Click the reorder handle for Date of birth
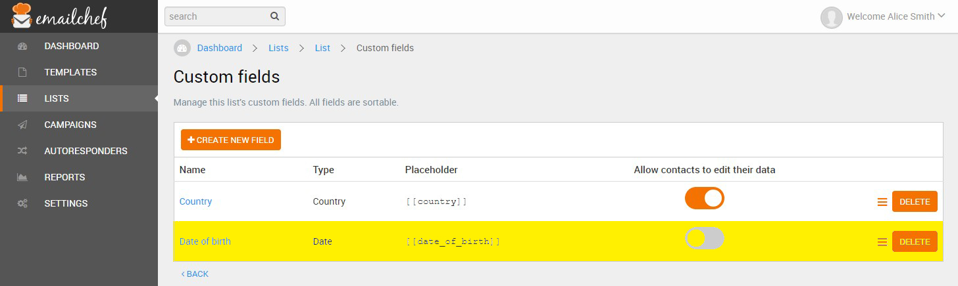 [882, 242]
